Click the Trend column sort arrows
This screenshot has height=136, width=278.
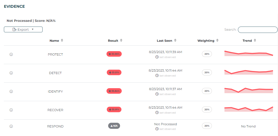click(255, 41)
